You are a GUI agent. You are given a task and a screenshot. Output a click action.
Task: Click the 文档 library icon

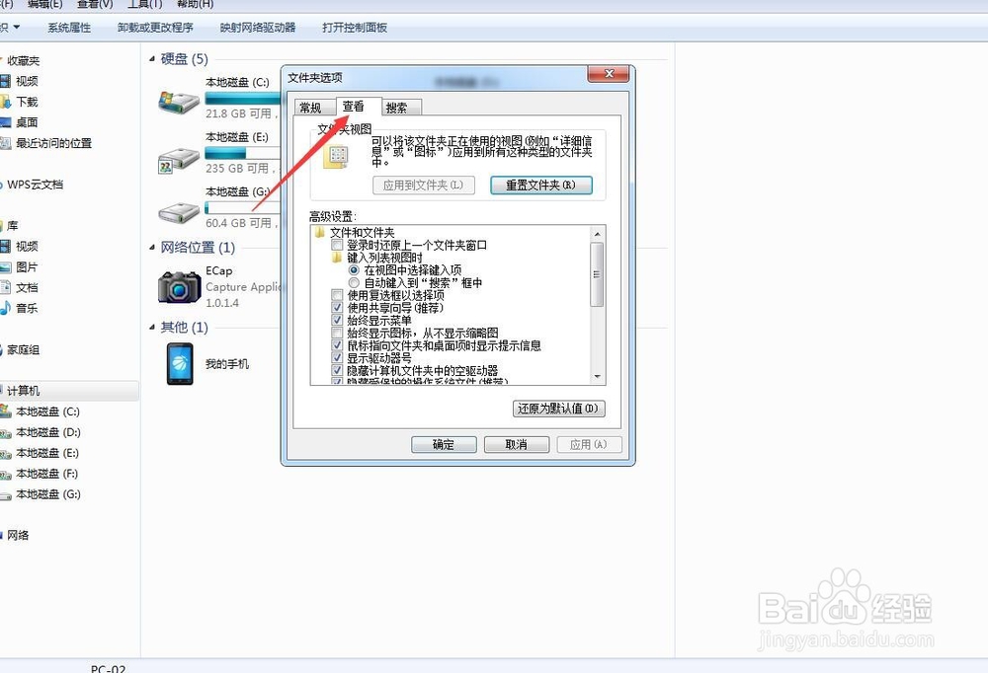[x=5, y=287]
